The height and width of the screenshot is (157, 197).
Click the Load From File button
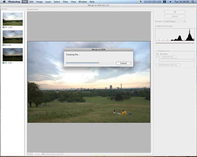[x=168, y=57]
